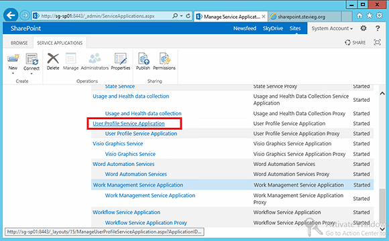Click the Delete ribbon icon
389x241 pixels.
click(53, 59)
